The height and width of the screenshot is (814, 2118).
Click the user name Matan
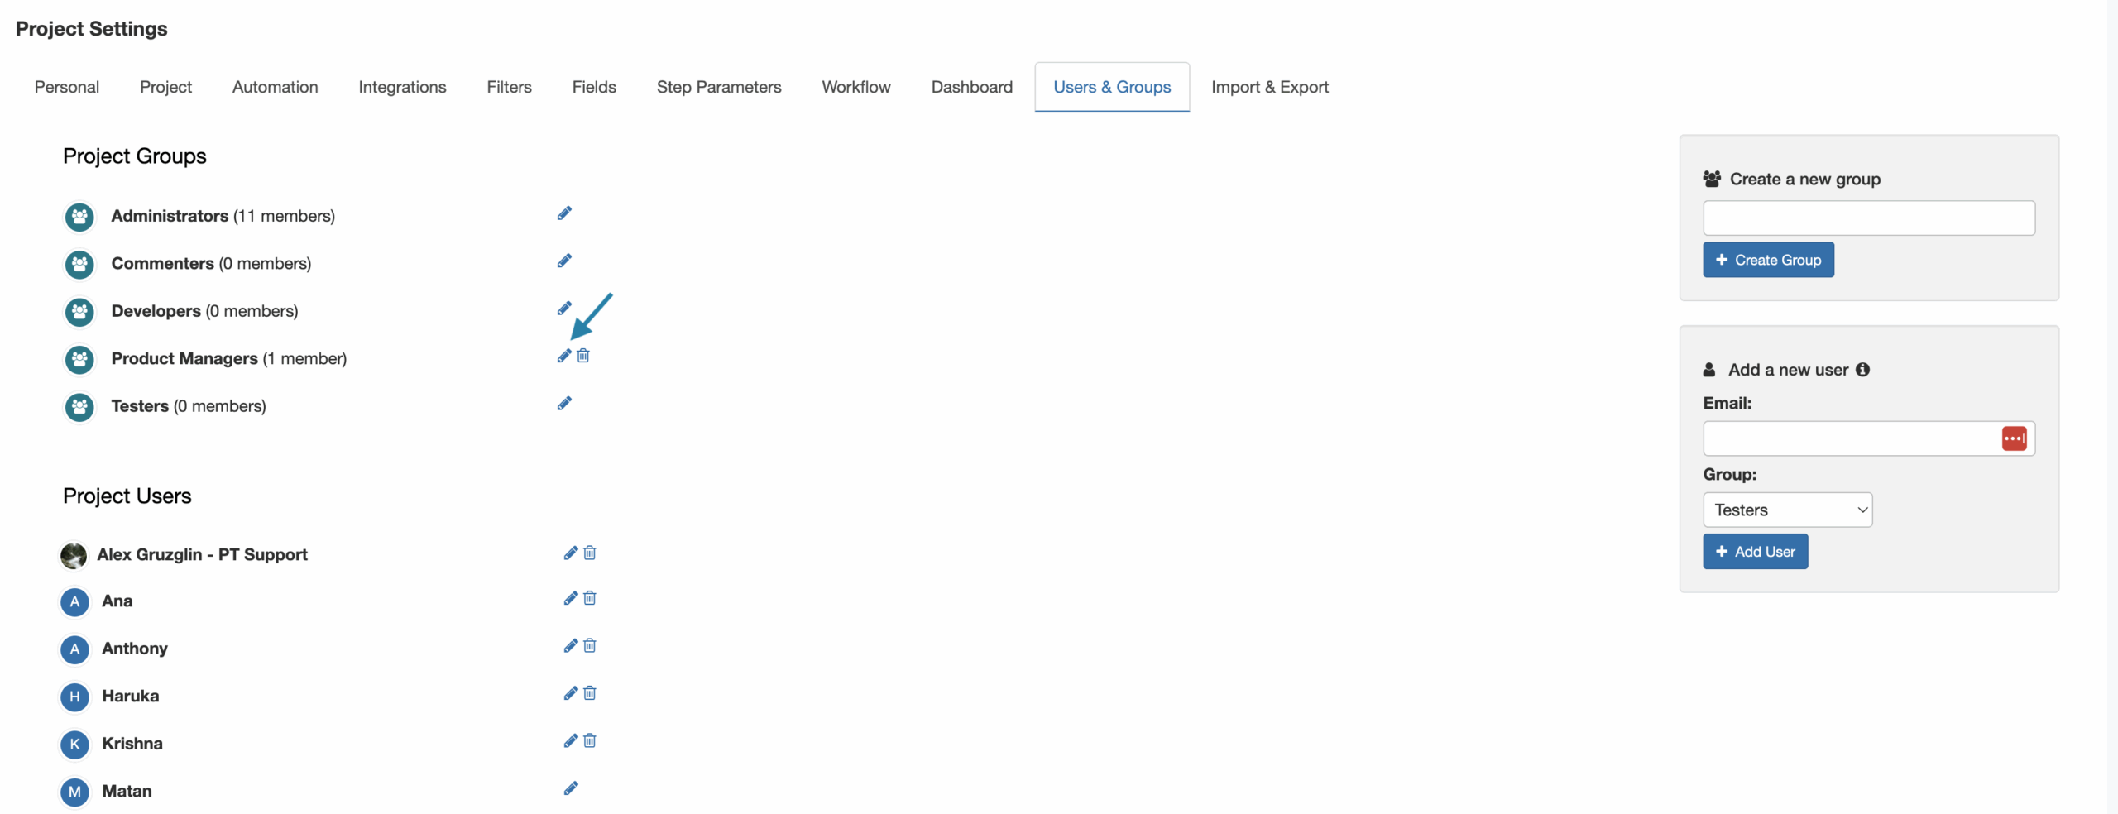tap(127, 791)
